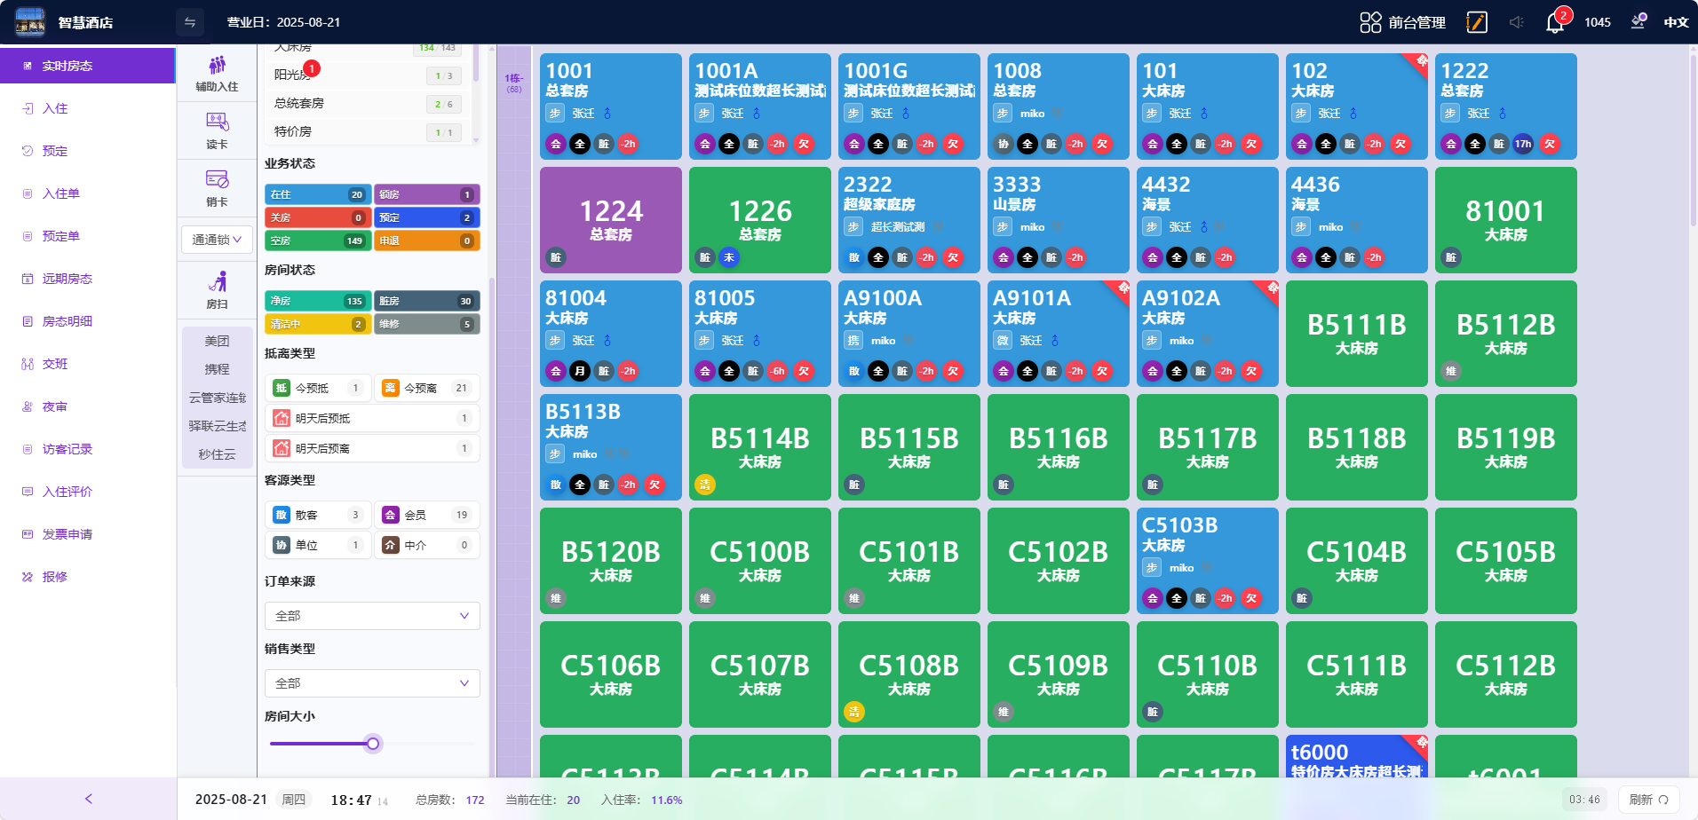Click the notepad edit icon in header
This screenshot has width=1698, height=820.
coord(1476,22)
